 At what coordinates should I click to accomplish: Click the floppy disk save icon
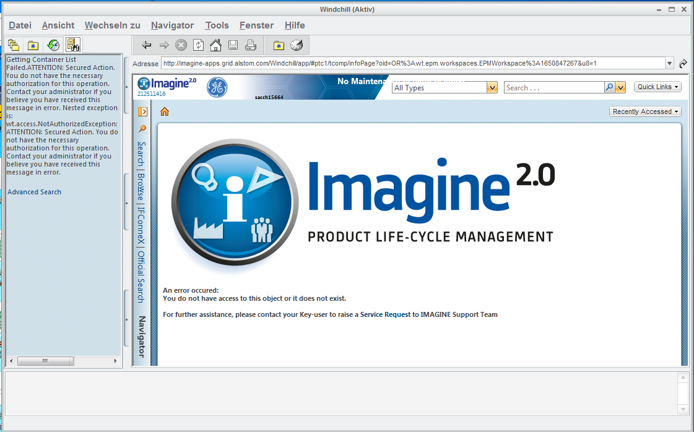click(233, 45)
